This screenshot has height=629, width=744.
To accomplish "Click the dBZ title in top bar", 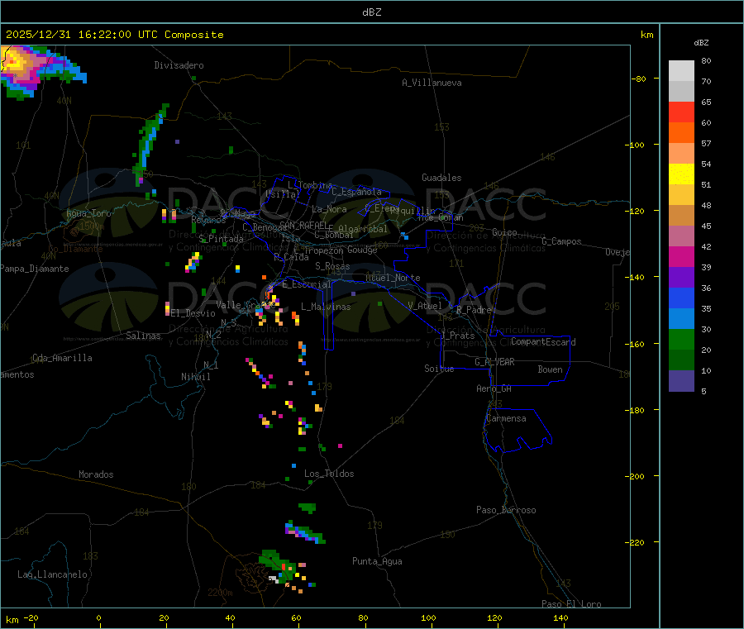I will click(371, 12).
